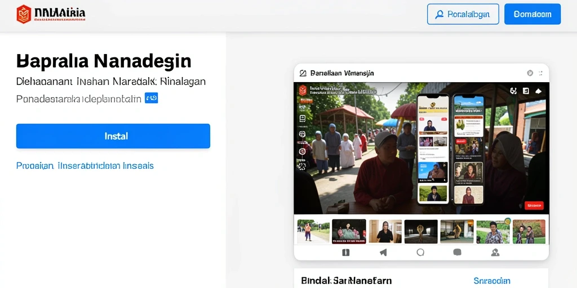Click the expand corners icon in preview header
Viewport: 577px width, 288px height.
(x=540, y=73)
